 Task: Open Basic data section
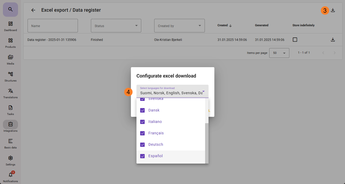[x=10, y=143]
